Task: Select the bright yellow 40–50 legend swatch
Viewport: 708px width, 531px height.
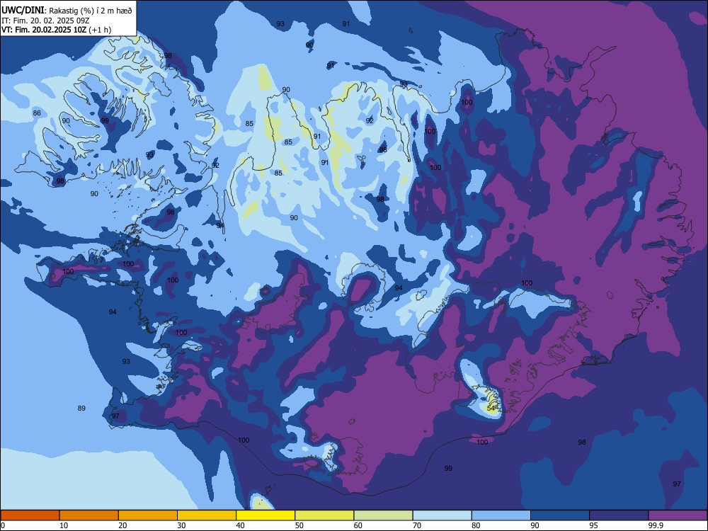Action: tap(265, 515)
